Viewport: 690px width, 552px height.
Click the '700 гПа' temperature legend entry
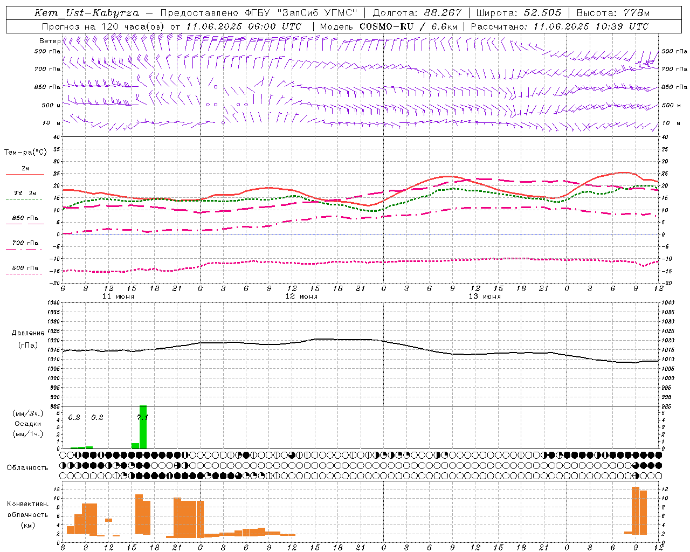tap(25, 243)
